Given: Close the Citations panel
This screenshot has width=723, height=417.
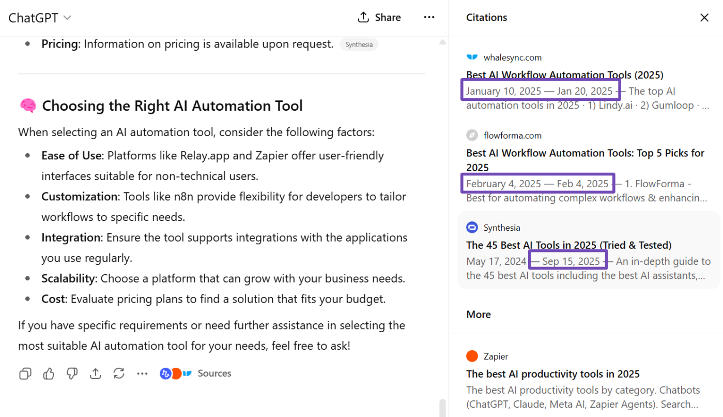Looking at the screenshot, I should (x=704, y=18).
